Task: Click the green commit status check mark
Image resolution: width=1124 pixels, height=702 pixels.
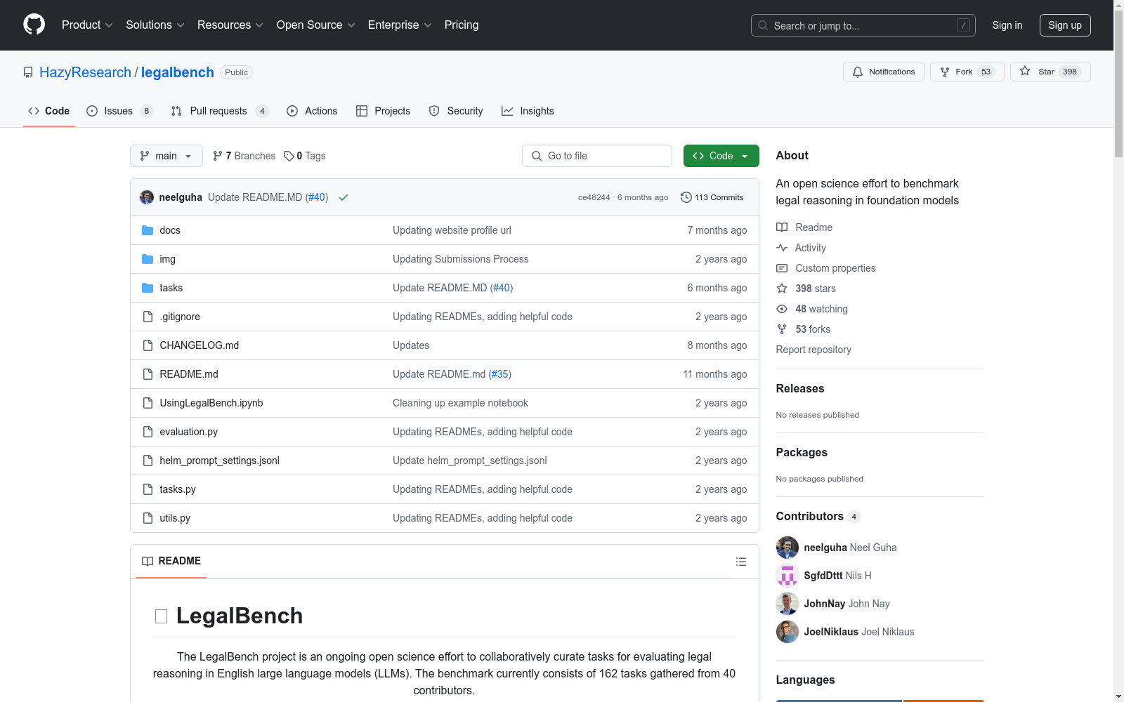Action: coord(344,197)
